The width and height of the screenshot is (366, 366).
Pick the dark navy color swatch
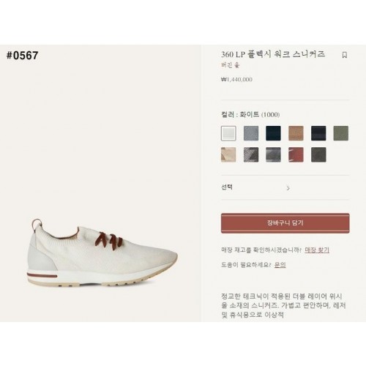pyautogui.click(x=273, y=133)
